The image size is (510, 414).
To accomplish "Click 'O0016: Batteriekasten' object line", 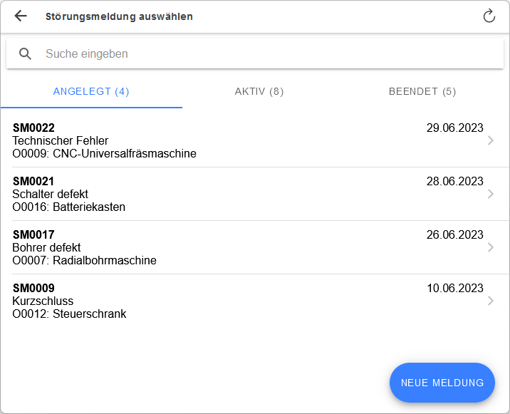I will click(x=69, y=207).
